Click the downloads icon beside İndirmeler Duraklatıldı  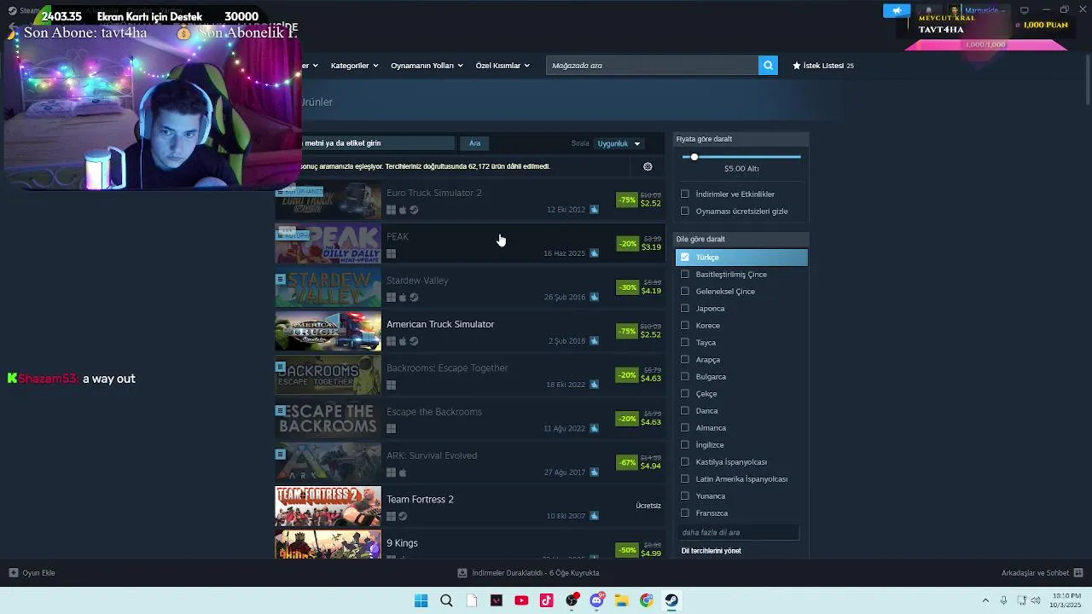click(462, 573)
